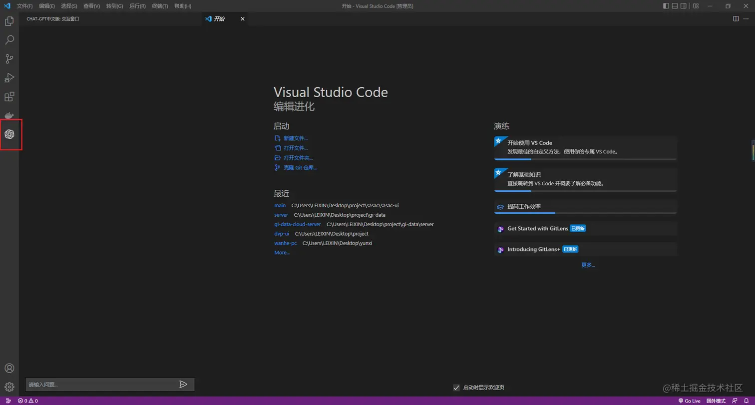
Task: Open the Source Control view
Action: coord(9,59)
